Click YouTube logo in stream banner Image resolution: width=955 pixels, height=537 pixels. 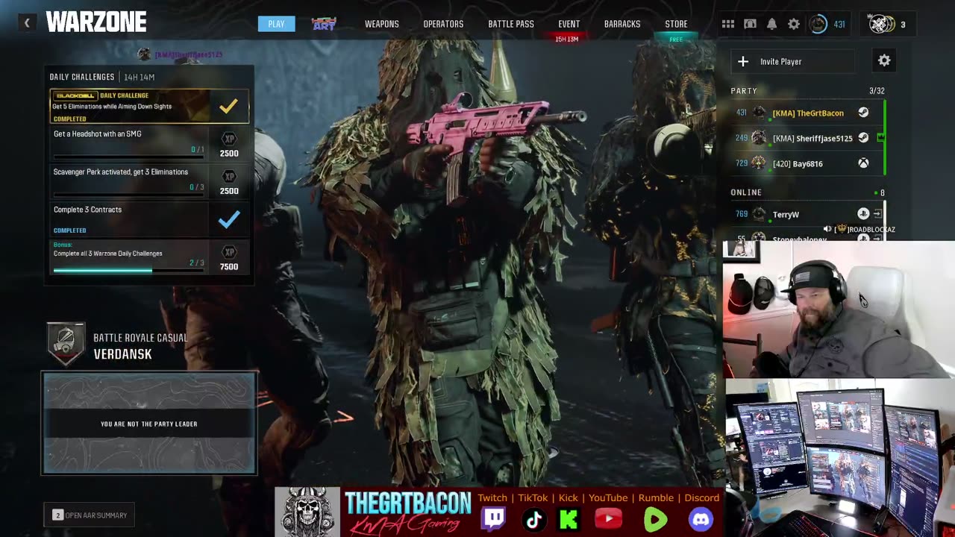(x=609, y=519)
